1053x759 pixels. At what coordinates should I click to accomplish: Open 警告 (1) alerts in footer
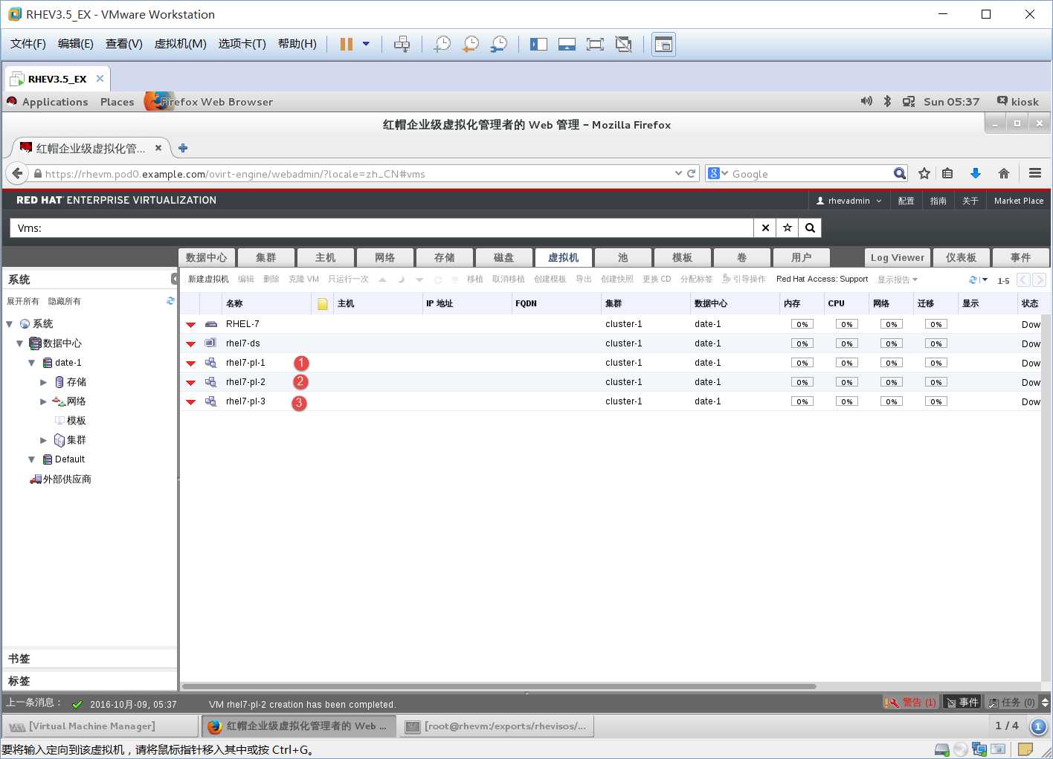[x=910, y=702]
